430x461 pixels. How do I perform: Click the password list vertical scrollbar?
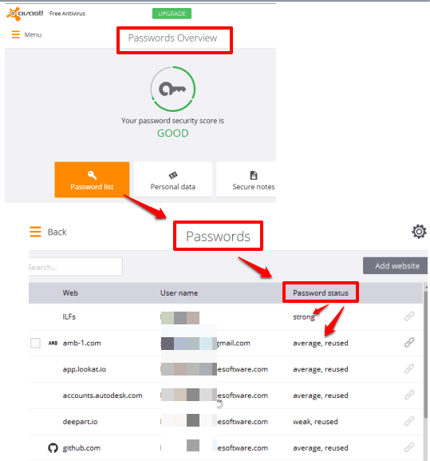425,353
